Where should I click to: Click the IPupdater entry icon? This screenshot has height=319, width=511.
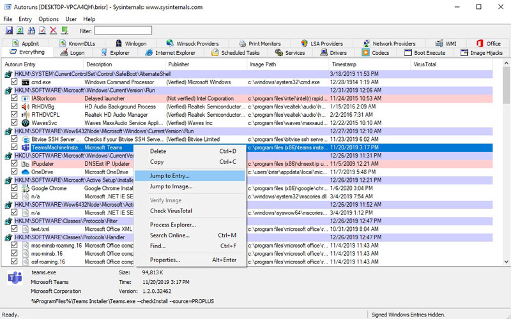click(x=26, y=164)
